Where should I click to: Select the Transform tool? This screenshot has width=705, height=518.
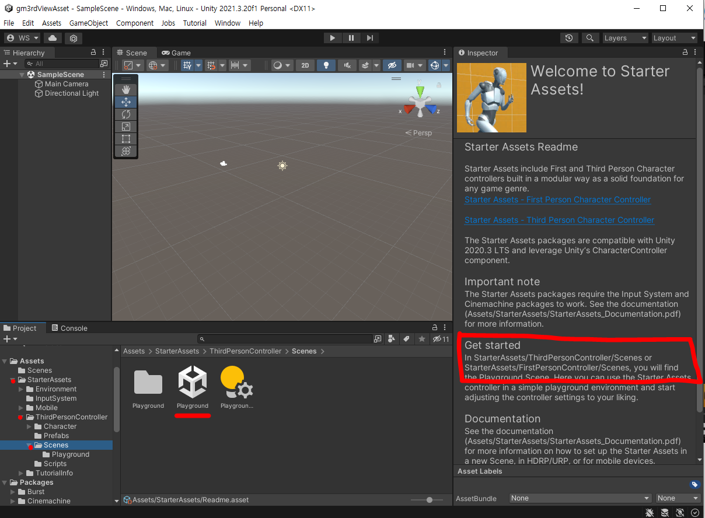click(x=125, y=151)
